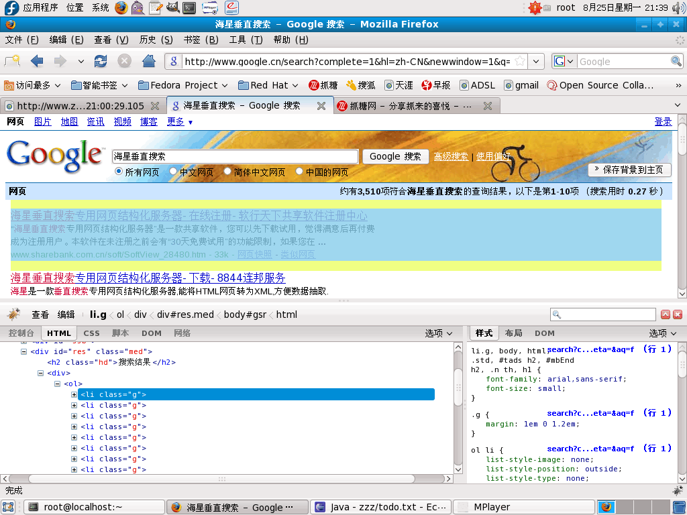Open the new bookmark star folder icon

click(12, 61)
